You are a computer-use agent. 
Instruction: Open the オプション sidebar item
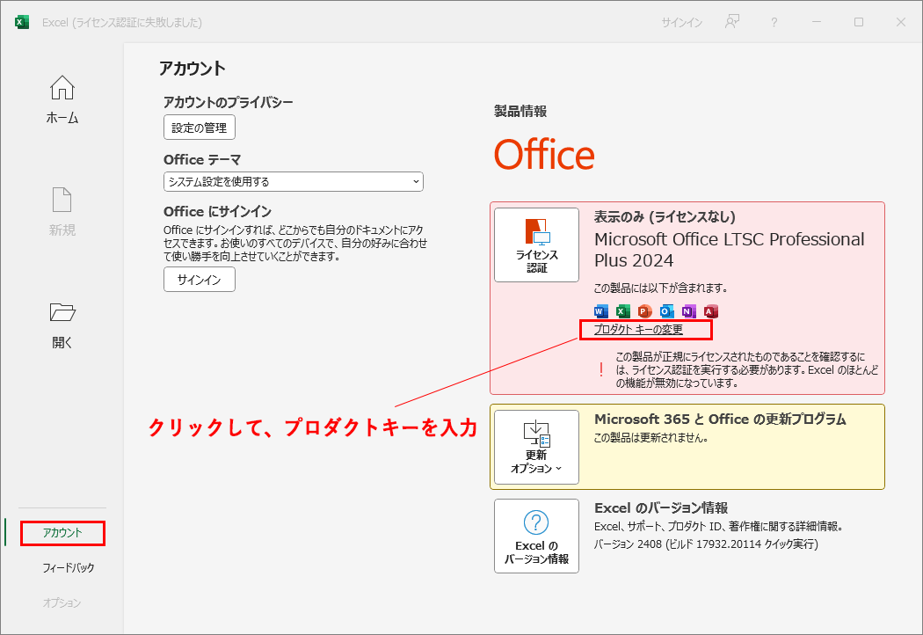[62, 602]
